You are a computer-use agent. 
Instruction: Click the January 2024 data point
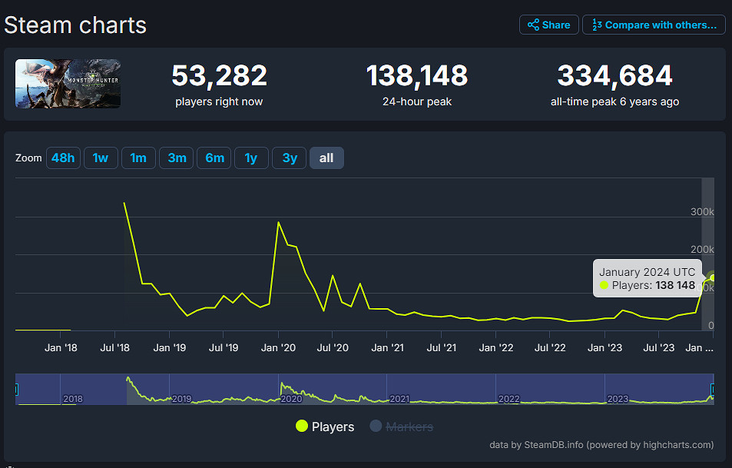tap(713, 277)
